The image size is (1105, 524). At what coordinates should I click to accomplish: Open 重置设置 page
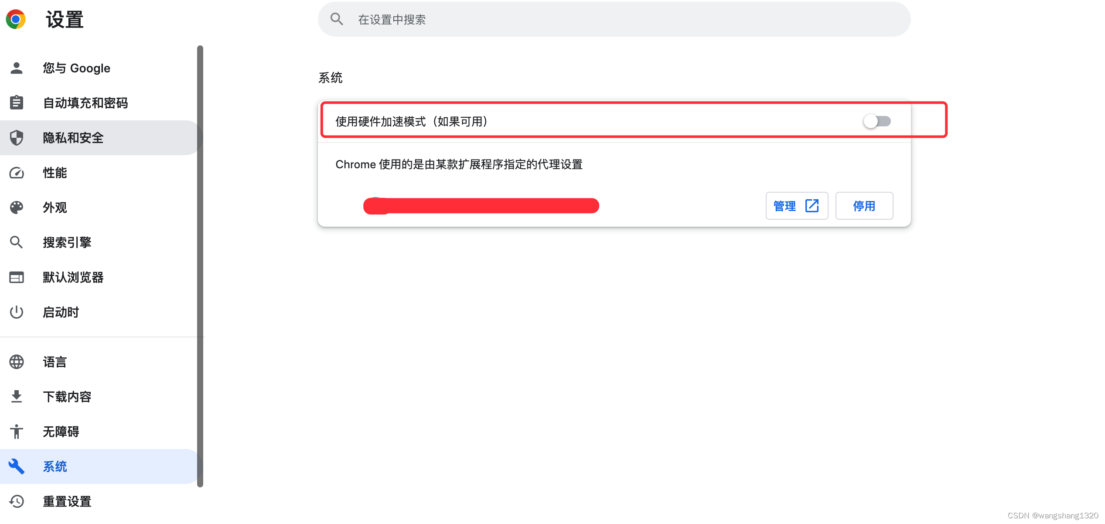[x=99, y=501]
